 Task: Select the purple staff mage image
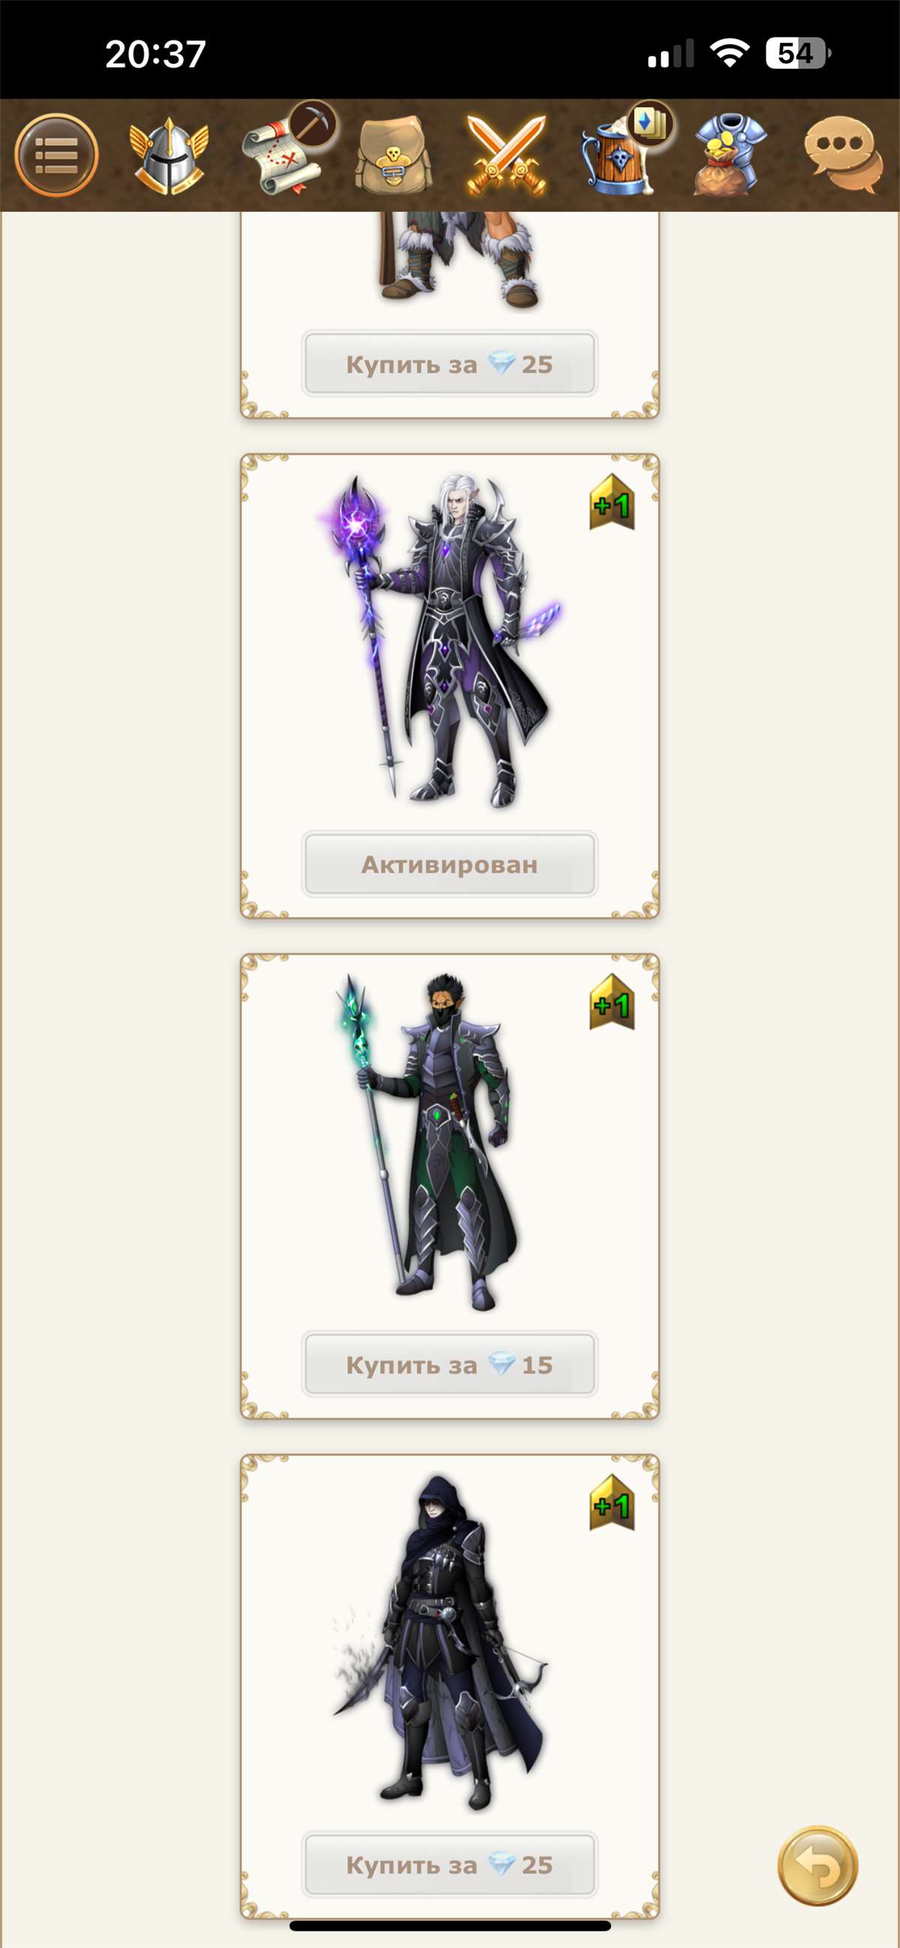[440, 640]
